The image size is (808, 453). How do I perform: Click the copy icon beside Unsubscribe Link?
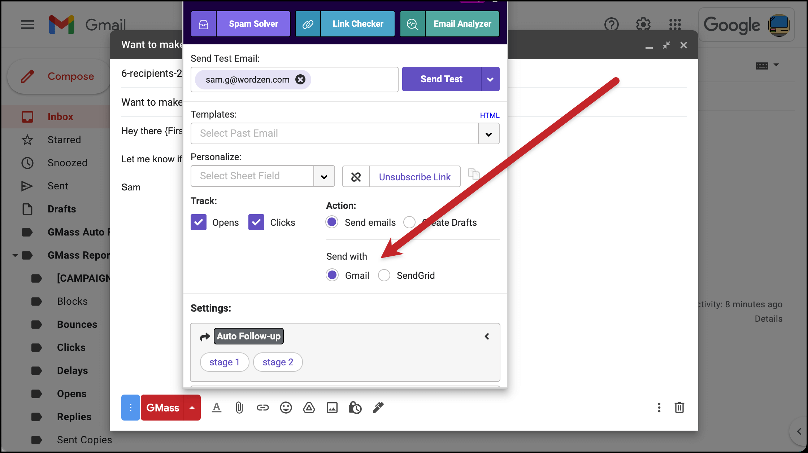(474, 174)
